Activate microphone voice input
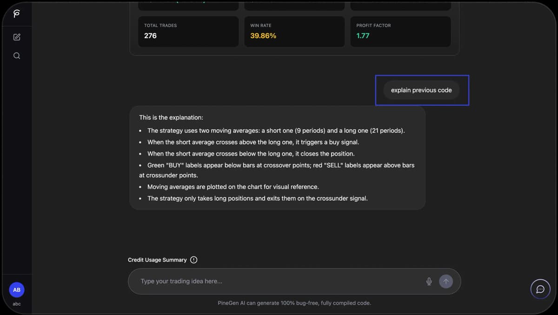This screenshot has height=315, width=558. (x=429, y=281)
